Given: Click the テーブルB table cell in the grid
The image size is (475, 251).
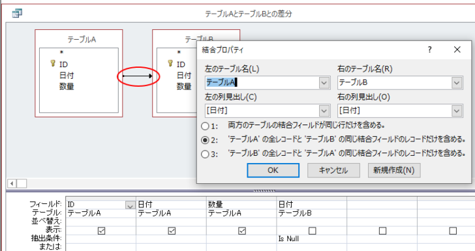Looking at the screenshot, I should coord(312,213).
